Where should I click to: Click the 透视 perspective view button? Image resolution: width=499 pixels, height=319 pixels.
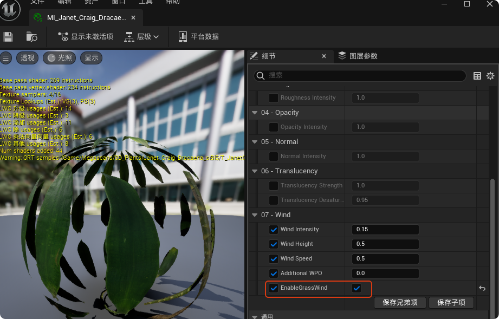[x=28, y=58]
